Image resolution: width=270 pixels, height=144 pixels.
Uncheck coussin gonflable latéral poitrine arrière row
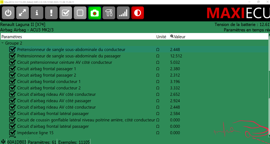coord(12,120)
